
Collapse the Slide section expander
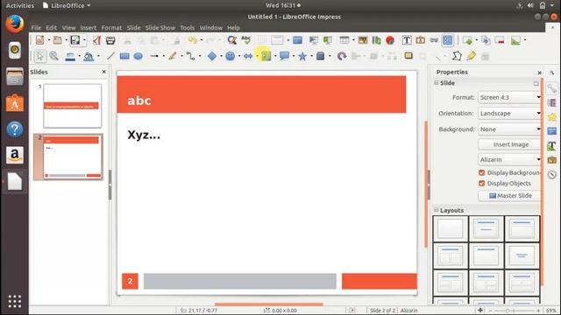point(437,83)
